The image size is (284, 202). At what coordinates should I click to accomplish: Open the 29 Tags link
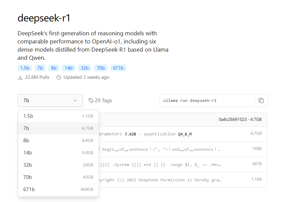coord(100,100)
